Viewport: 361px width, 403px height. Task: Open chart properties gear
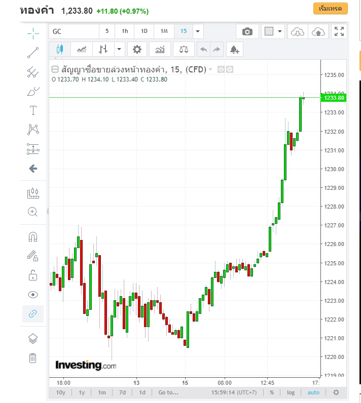click(x=137, y=49)
